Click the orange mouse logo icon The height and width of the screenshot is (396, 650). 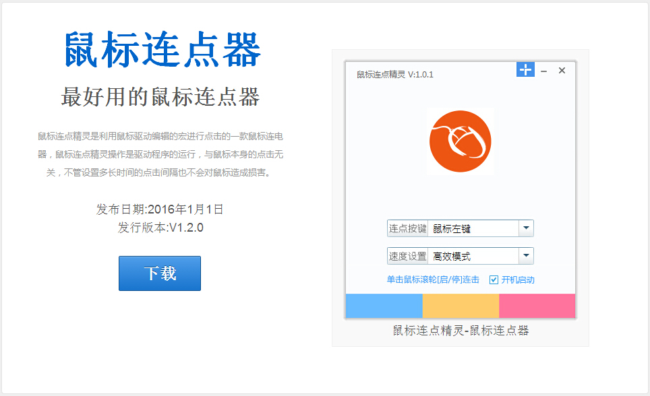point(460,141)
